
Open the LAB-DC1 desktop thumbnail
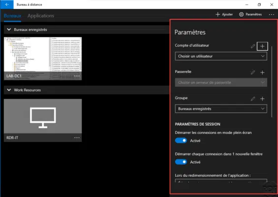43,59
